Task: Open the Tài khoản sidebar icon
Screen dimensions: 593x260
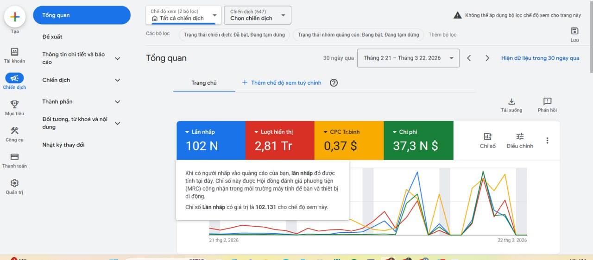Action: tap(15, 52)
